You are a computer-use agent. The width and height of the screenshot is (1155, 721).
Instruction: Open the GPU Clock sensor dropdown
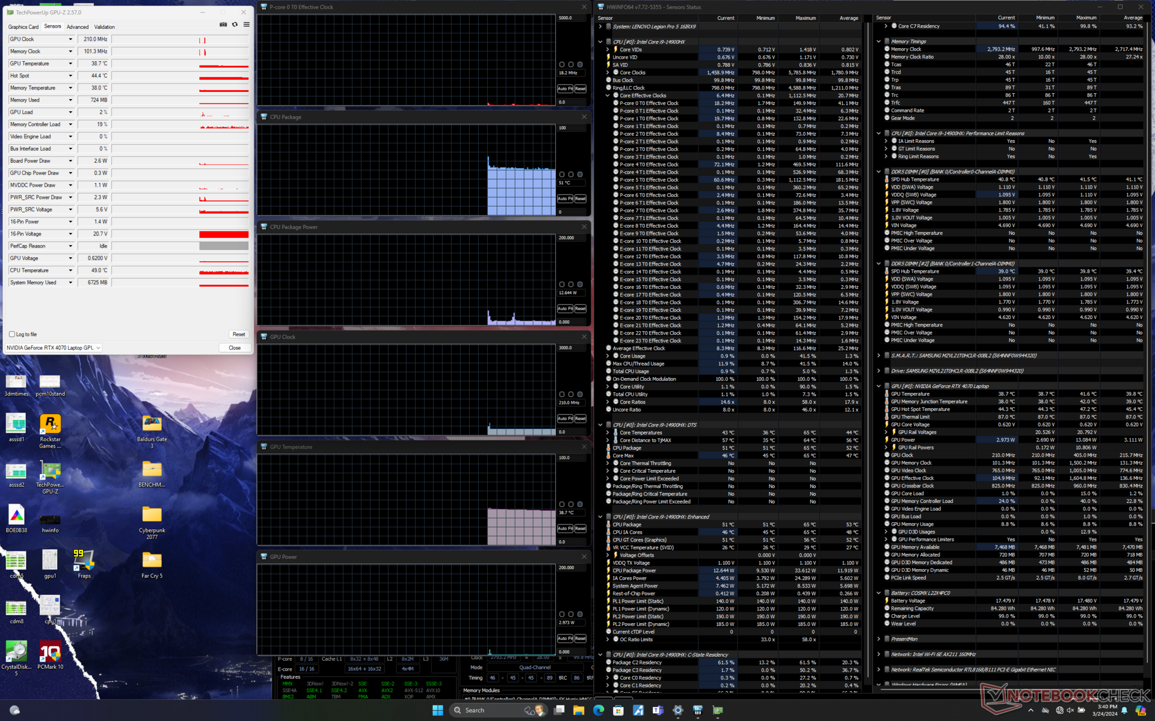[x=70, y=39]
